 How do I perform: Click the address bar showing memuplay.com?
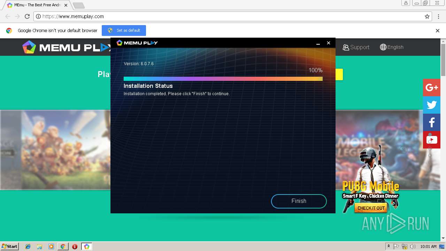tap(232, 16)
